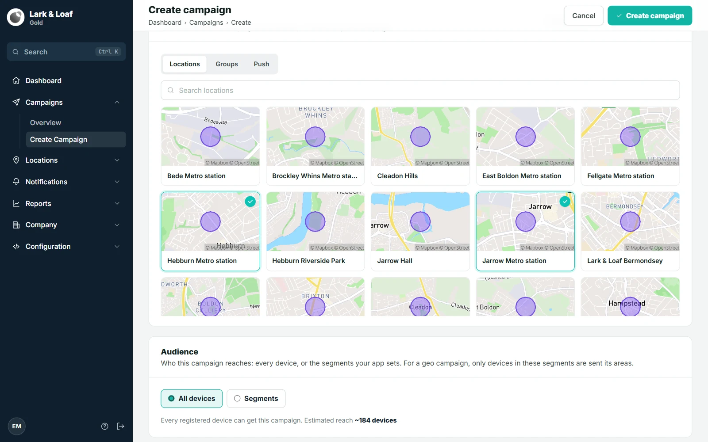Select the Cleadon Hills map card
This screenshot has width=708, height=442.
point(420,146)
